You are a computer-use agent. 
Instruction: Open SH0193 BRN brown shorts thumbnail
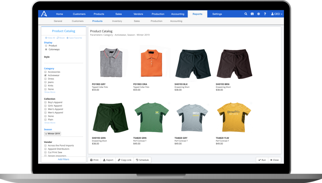pyautogui.click(x=234, y=64)
